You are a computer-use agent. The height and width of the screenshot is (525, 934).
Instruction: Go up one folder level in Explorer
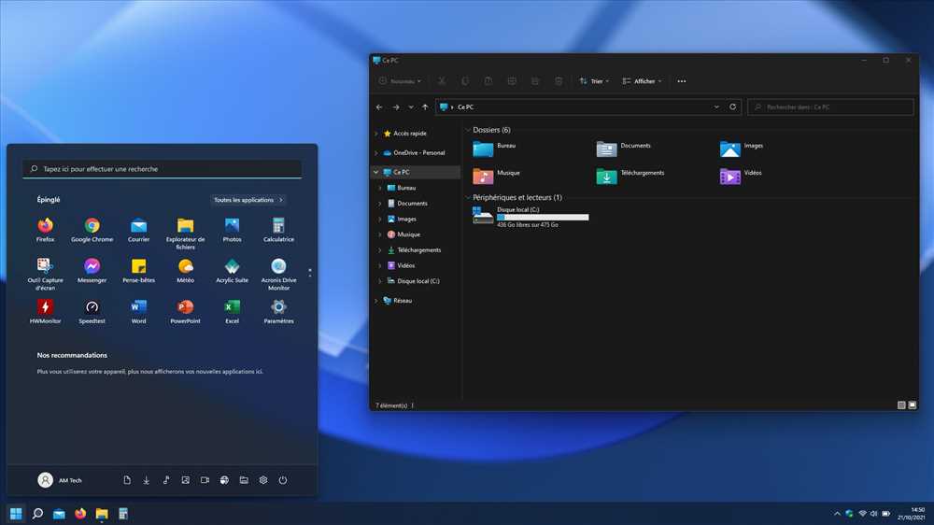425,107
